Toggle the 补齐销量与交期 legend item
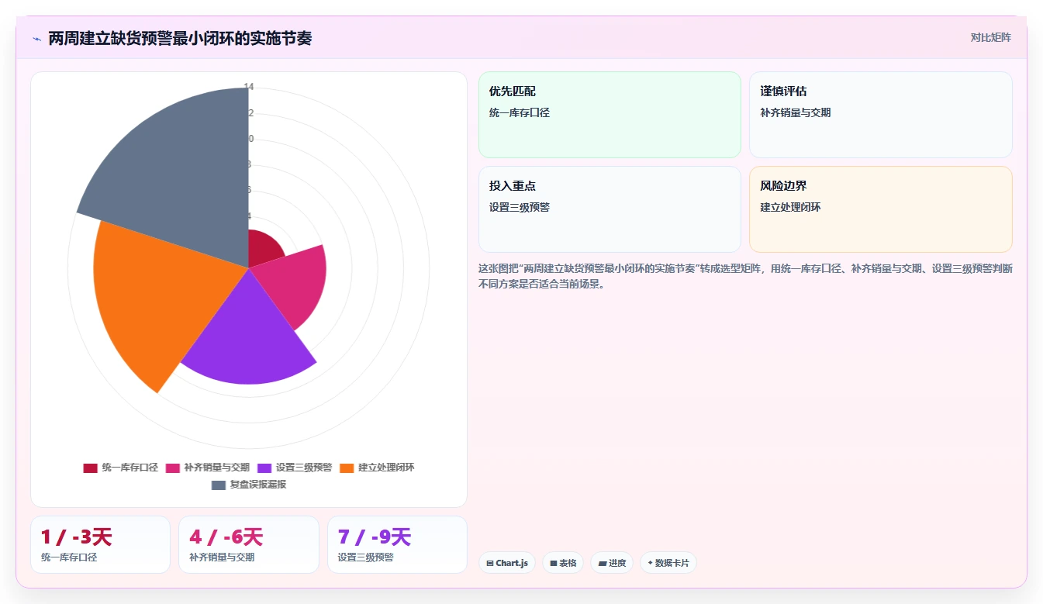The image size is (1043, 604). pyautogui.click(x=208, y=468)
